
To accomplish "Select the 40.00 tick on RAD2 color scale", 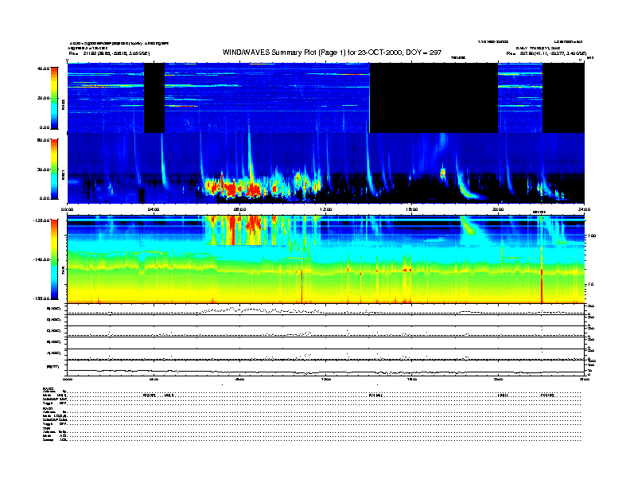I will pos(43,68).
